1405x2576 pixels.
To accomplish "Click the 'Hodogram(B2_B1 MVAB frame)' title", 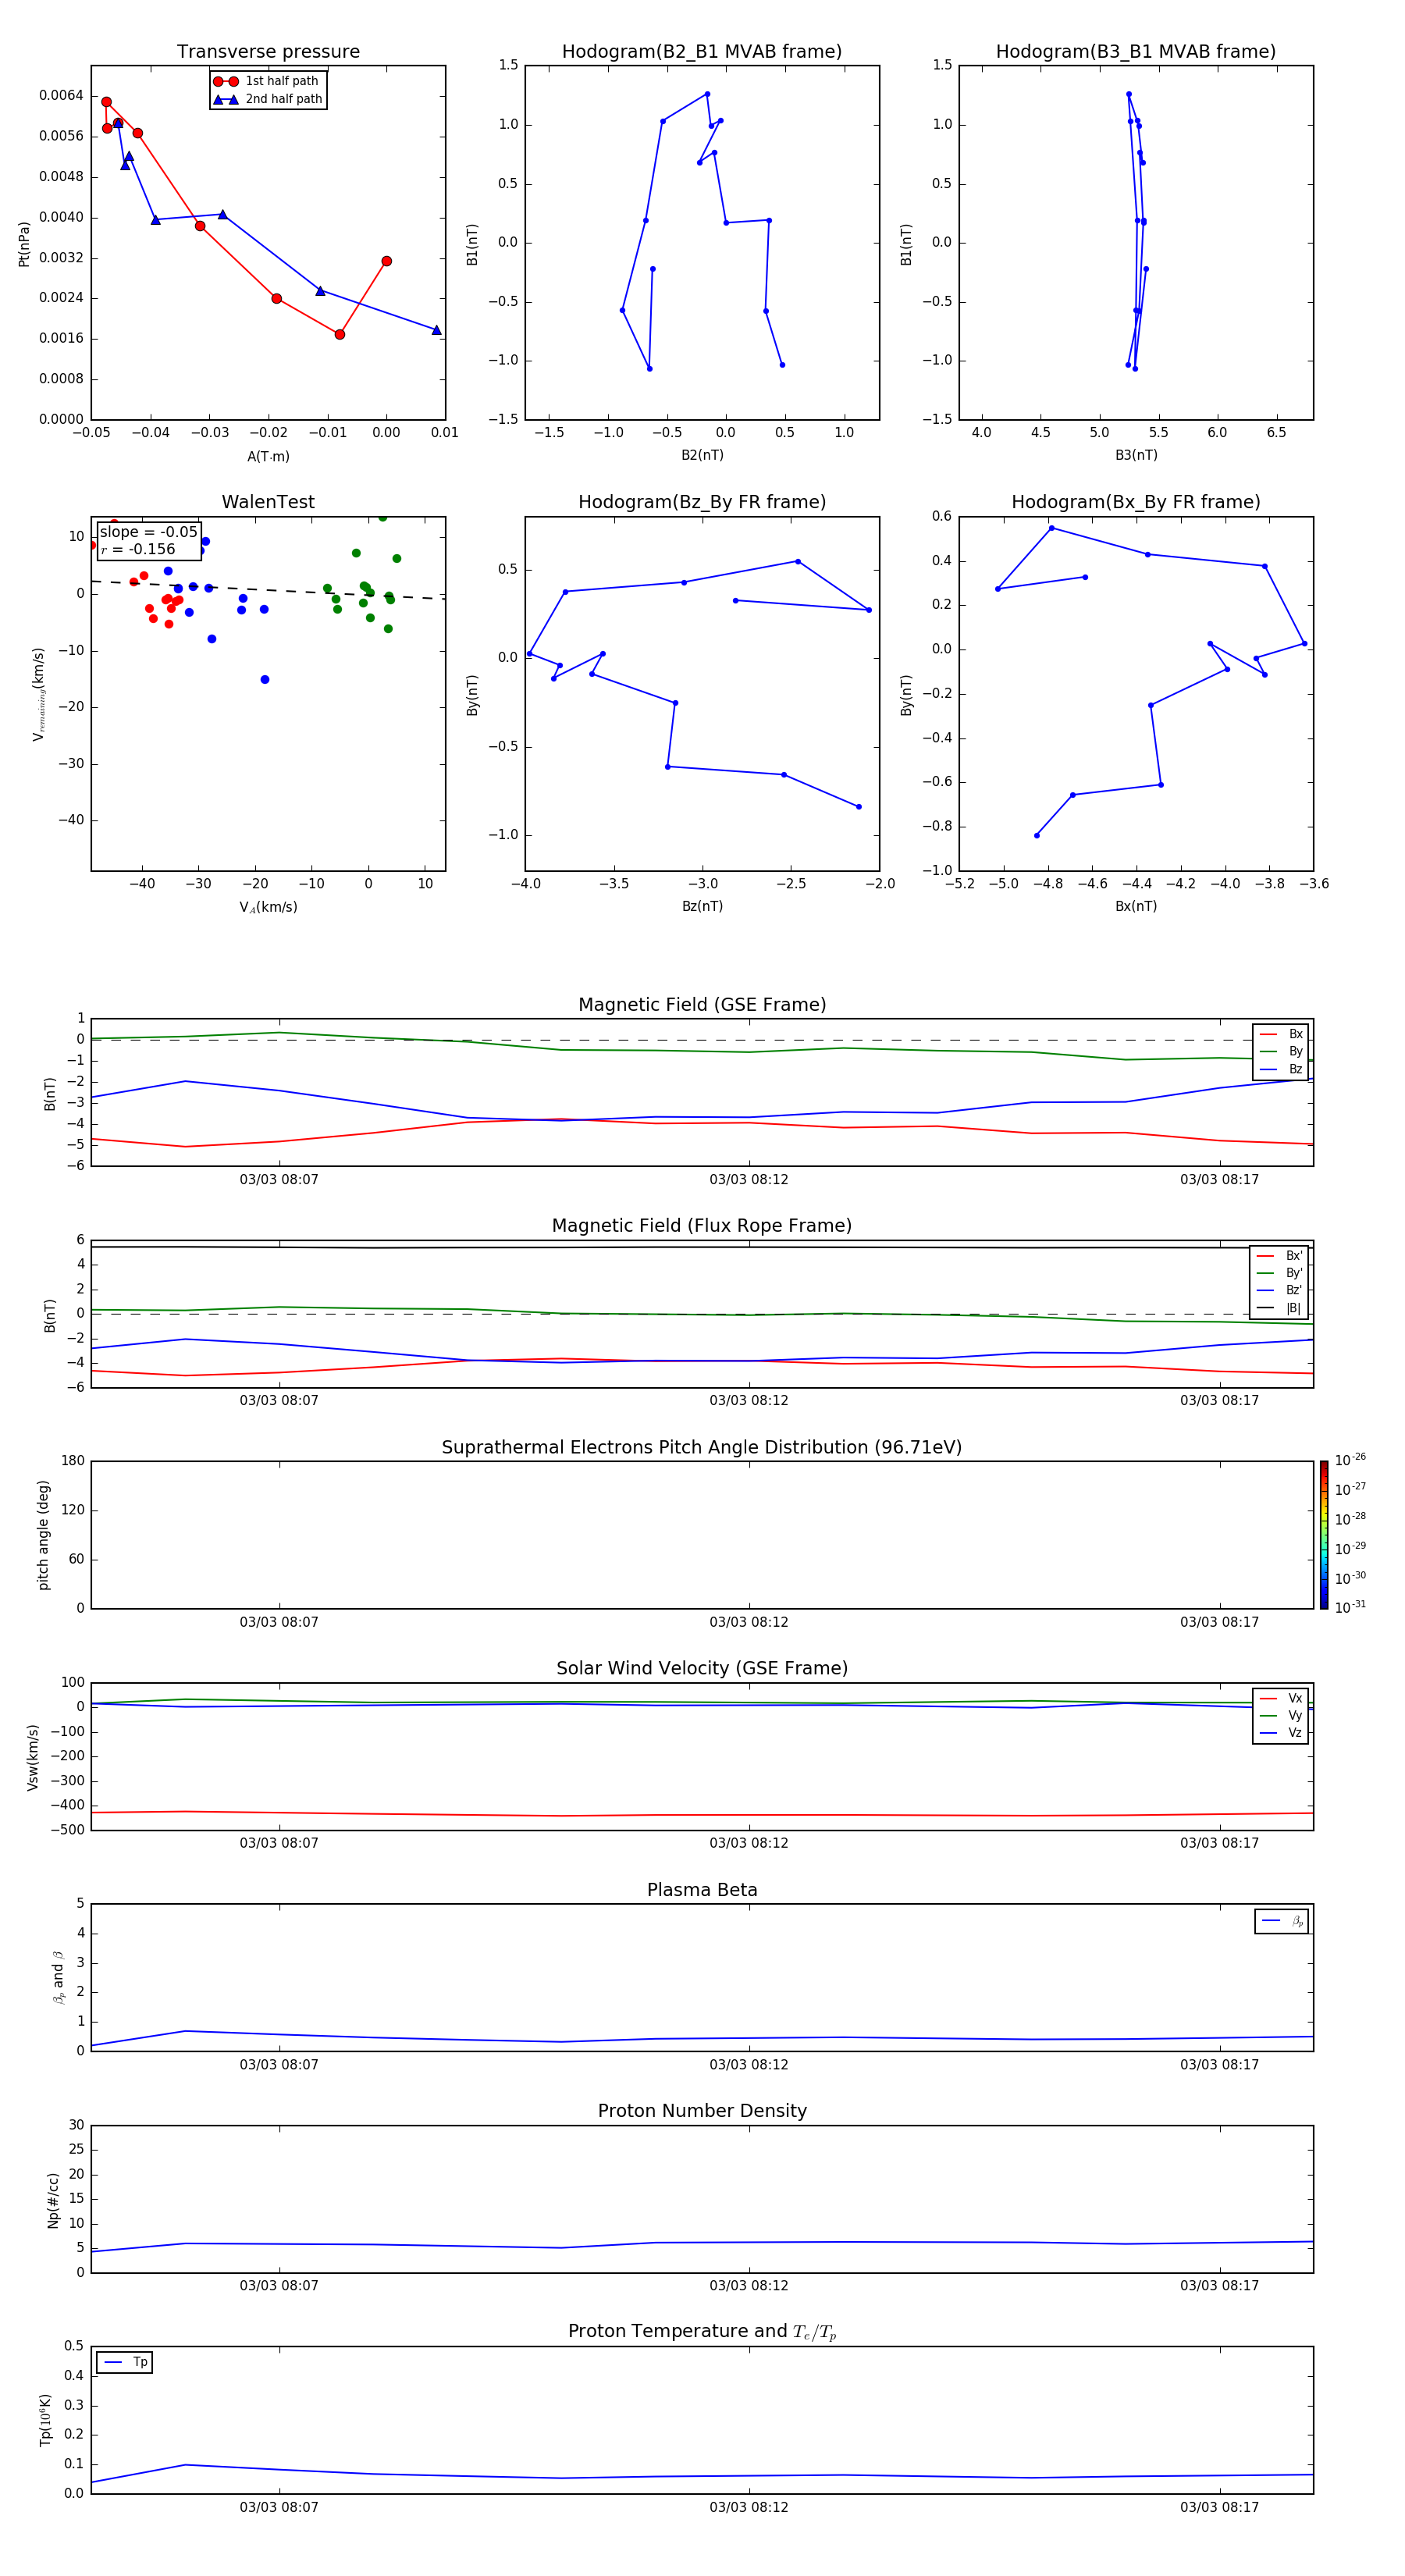I will coord(702,52).
